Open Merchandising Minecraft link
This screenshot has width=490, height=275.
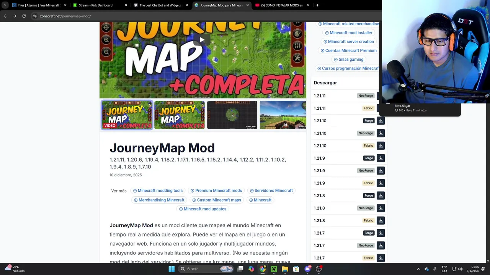[159, 200]
